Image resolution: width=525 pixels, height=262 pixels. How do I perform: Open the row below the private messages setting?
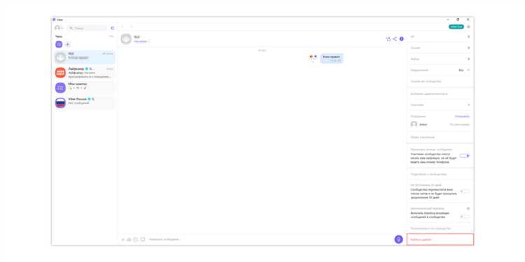tap(440, 174)
